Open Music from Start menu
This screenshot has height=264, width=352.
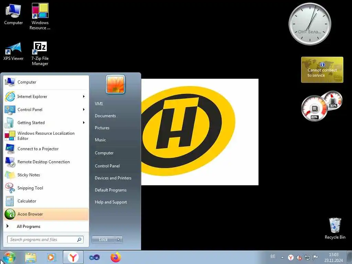(100, 140)
